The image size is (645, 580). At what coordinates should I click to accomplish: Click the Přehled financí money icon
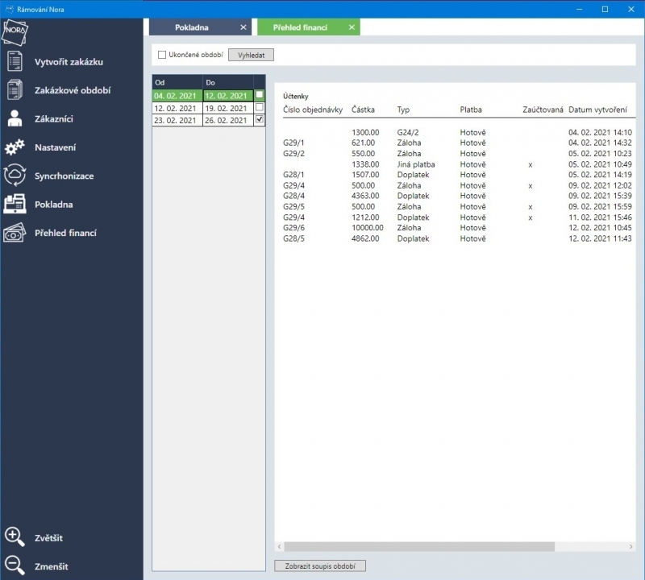click(15, 233)
